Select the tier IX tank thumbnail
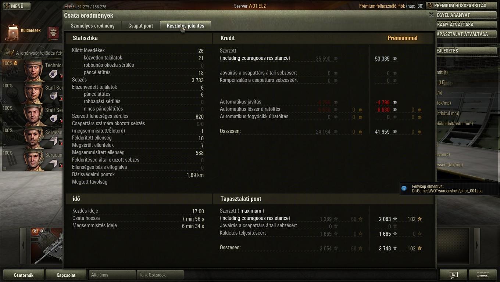 (47, 246)
